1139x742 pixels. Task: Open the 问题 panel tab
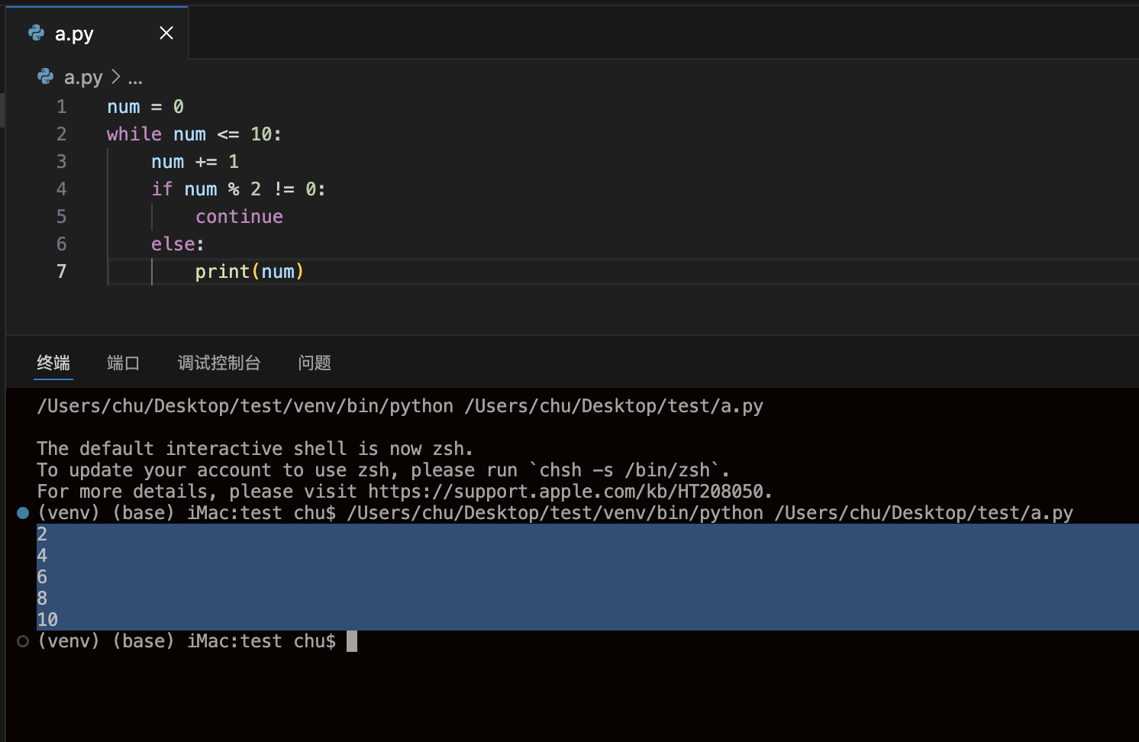[315, 363]
